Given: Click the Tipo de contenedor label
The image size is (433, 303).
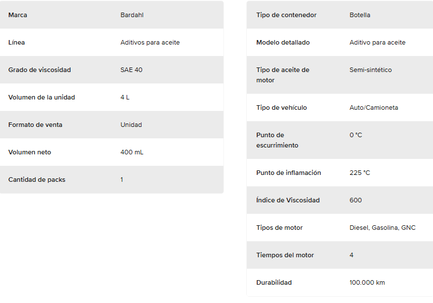Looking at the screenshot, I should (286, 15).
